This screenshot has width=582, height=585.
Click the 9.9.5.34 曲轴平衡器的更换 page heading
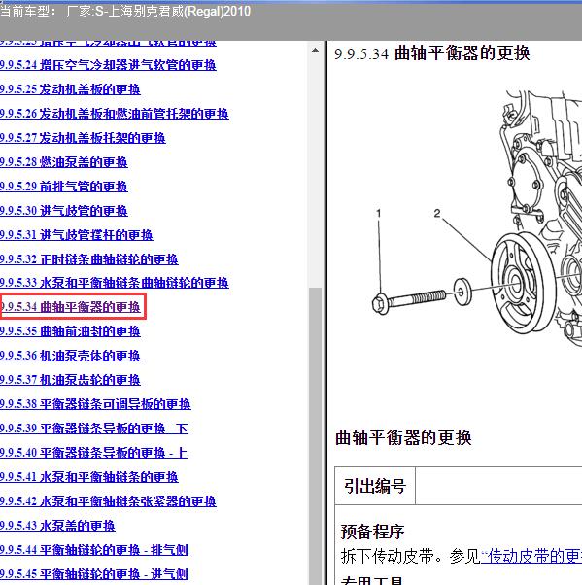click(x=432, y=53)
